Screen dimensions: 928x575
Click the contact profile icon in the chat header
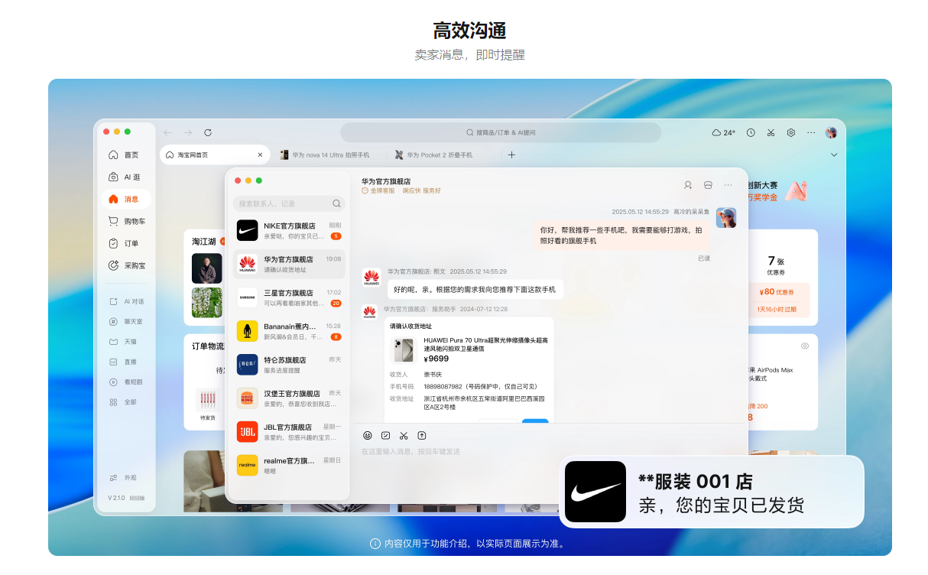[x=688, y=185]
